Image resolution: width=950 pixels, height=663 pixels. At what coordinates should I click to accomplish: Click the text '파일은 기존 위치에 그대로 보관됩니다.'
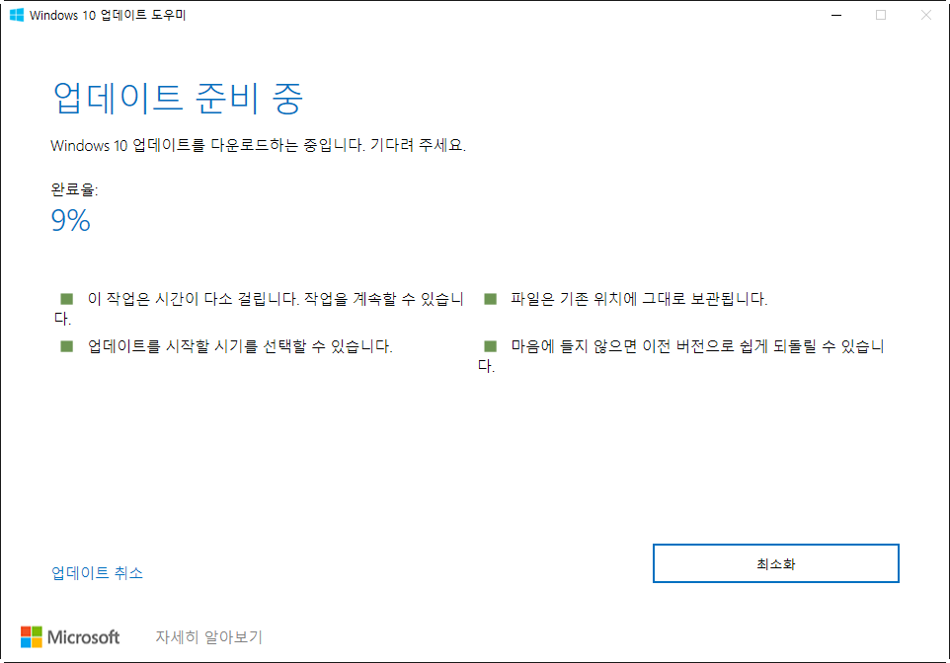(639, 299)
